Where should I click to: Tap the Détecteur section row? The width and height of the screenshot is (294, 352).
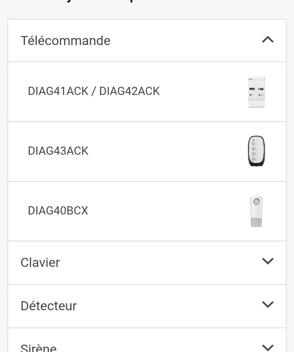pos(147,306)
